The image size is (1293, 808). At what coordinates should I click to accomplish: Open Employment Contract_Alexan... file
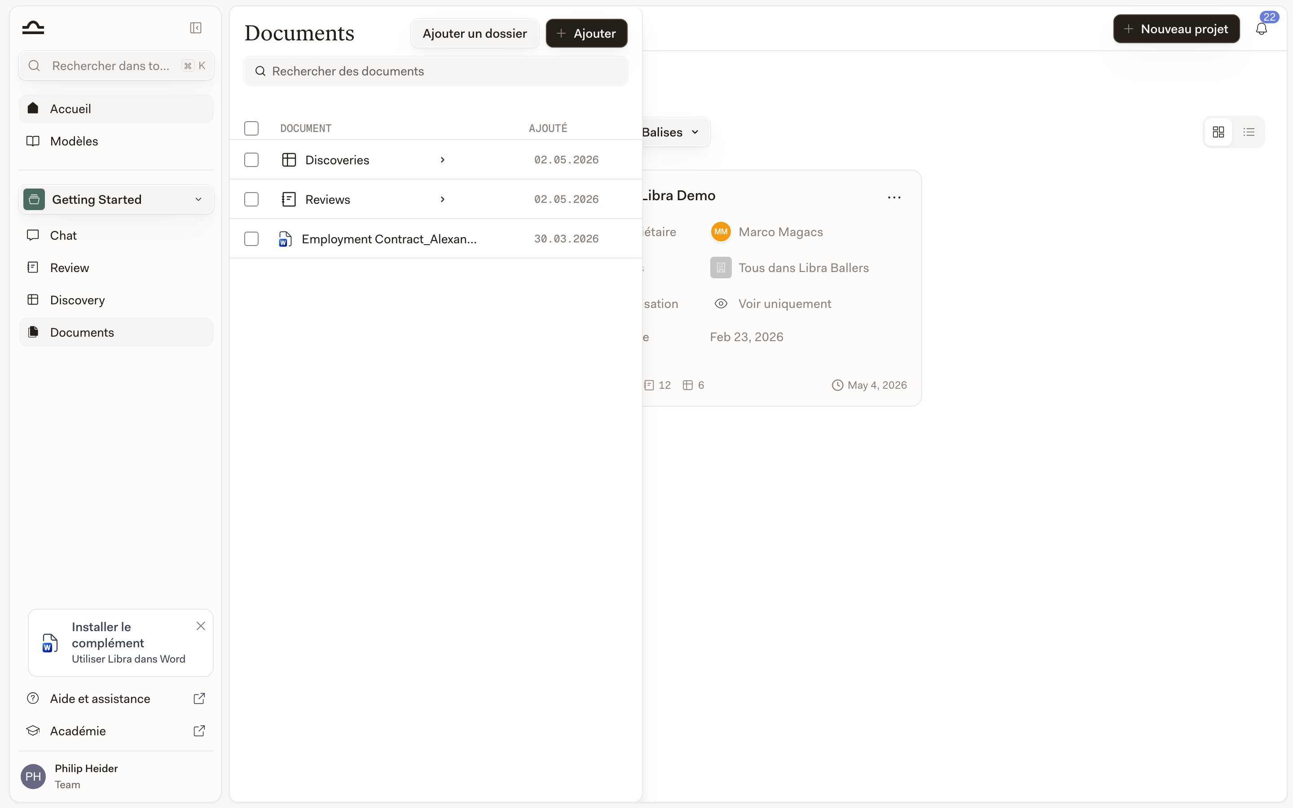click(389, 239)
